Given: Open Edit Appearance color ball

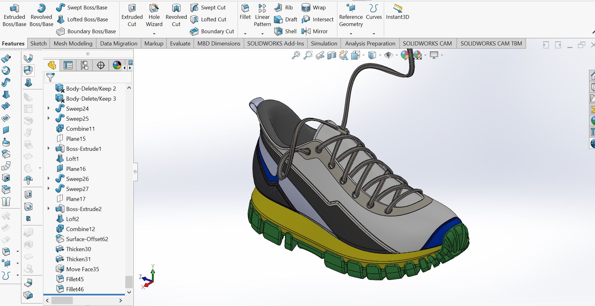Looking at the screenshot, I should click(405, 55).
